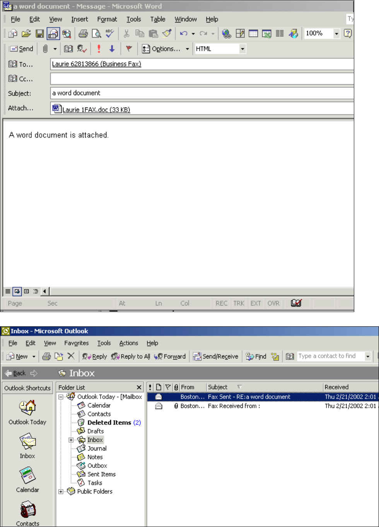The width and height of the screenshot is (379, 527).
Task: Open the Table menu in Word
Action: [158, 19]
